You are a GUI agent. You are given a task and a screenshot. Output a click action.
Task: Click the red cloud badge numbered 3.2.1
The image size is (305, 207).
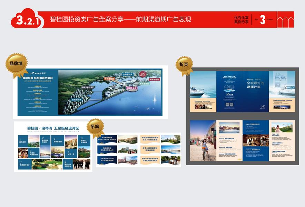click(x=27, y=19)
